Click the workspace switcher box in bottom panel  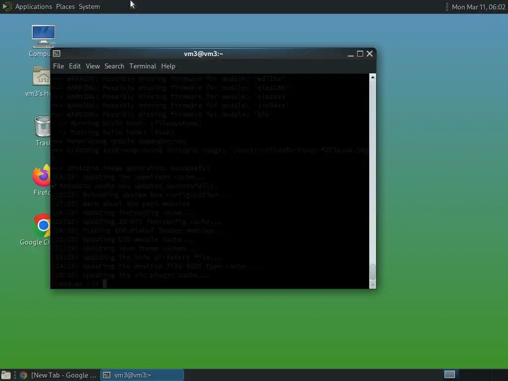449,375
